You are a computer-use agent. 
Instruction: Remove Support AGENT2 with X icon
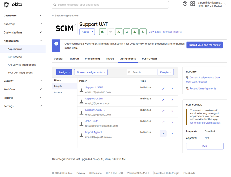[x=172, y=111]
